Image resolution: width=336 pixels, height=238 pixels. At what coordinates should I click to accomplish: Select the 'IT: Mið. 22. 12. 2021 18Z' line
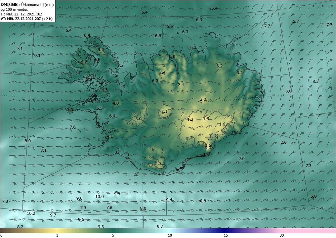pos(22,14)
